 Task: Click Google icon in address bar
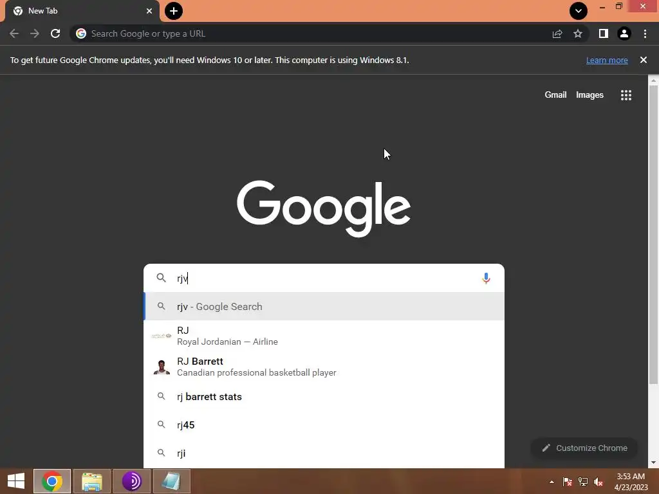pyautogui.click(x=81, y=33)
